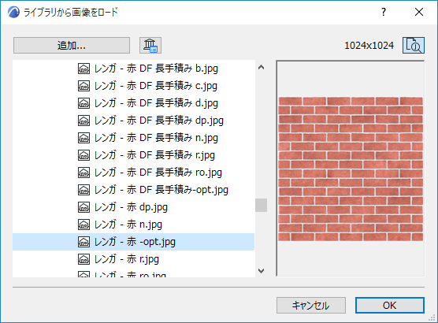Click file icon beside 長手積み n.jpg

tap(84, 138)
